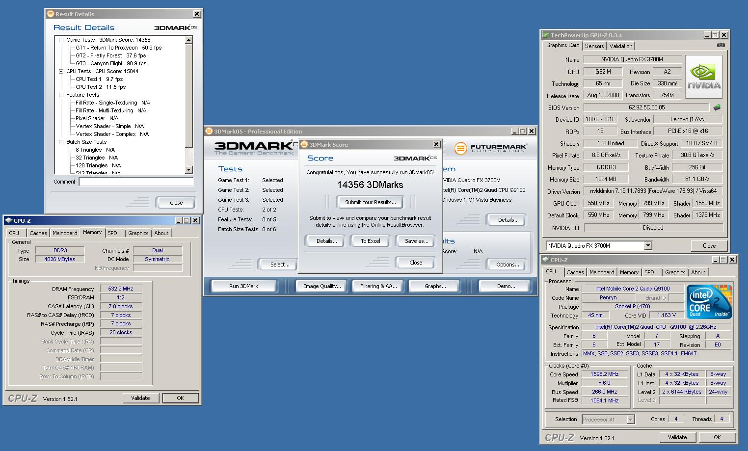Open Mainboard tab in CPU-Z Memory window
Screen dimensions: 748x451
[65, 233]
